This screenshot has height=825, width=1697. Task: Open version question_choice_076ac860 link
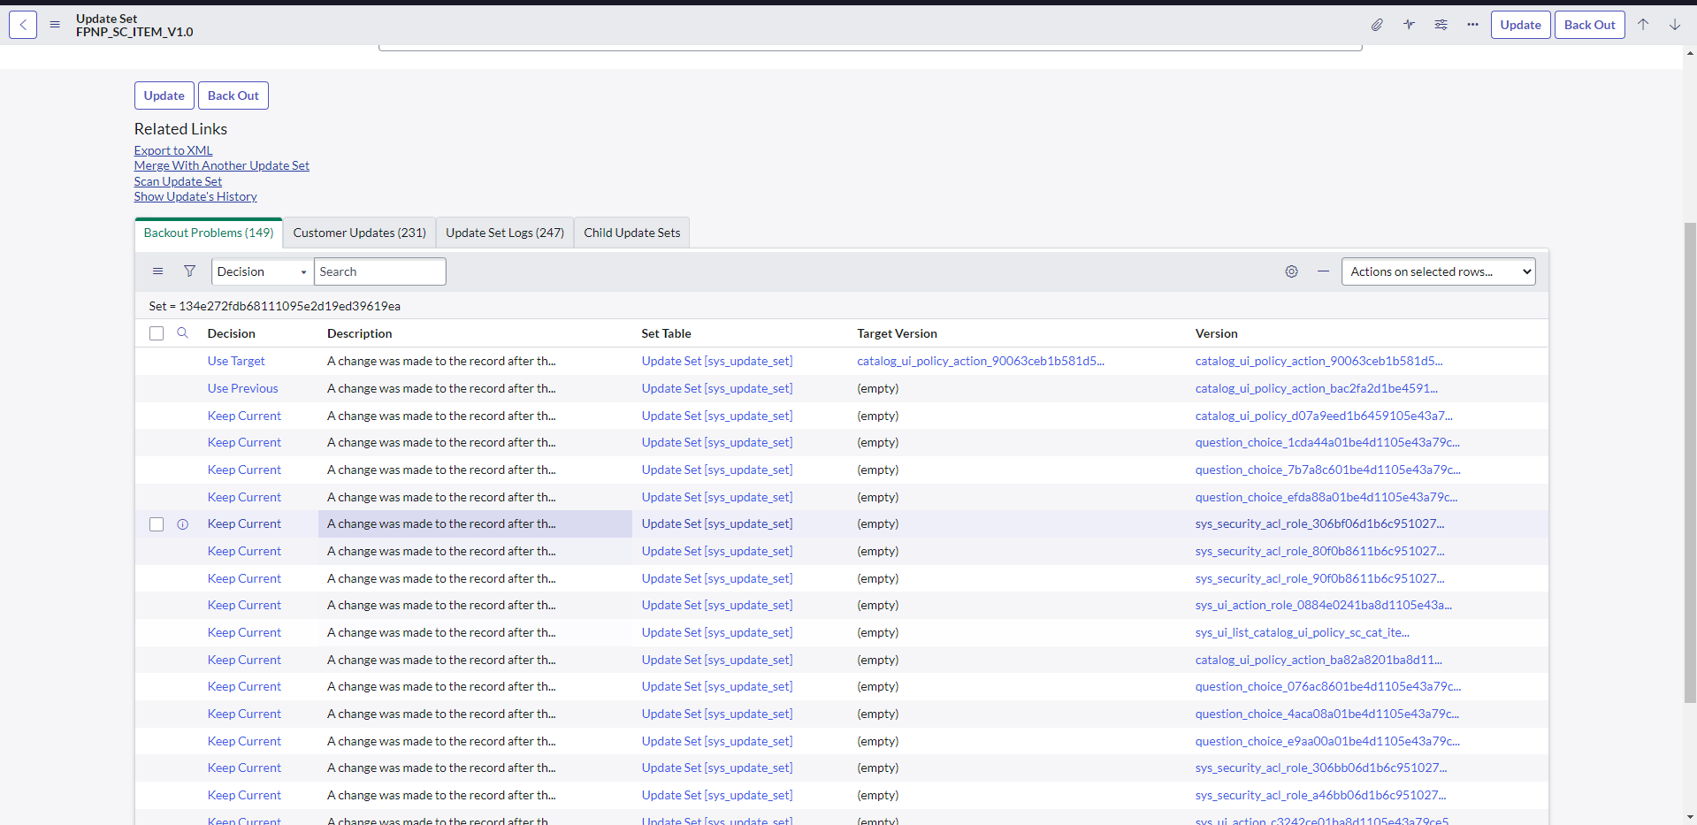[x=1328, y=686]
